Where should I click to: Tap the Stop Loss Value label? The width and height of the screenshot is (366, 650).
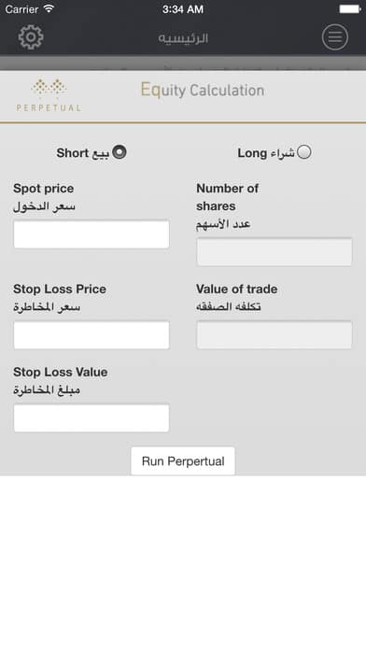61,372
